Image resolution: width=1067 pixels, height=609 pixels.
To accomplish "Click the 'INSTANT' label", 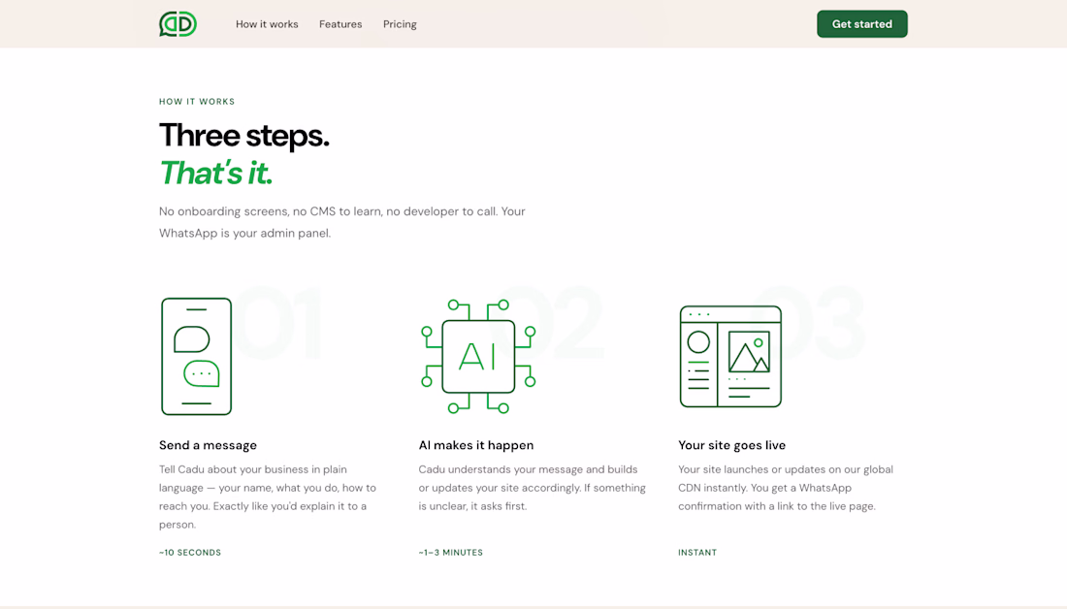I will pos(696,553).
